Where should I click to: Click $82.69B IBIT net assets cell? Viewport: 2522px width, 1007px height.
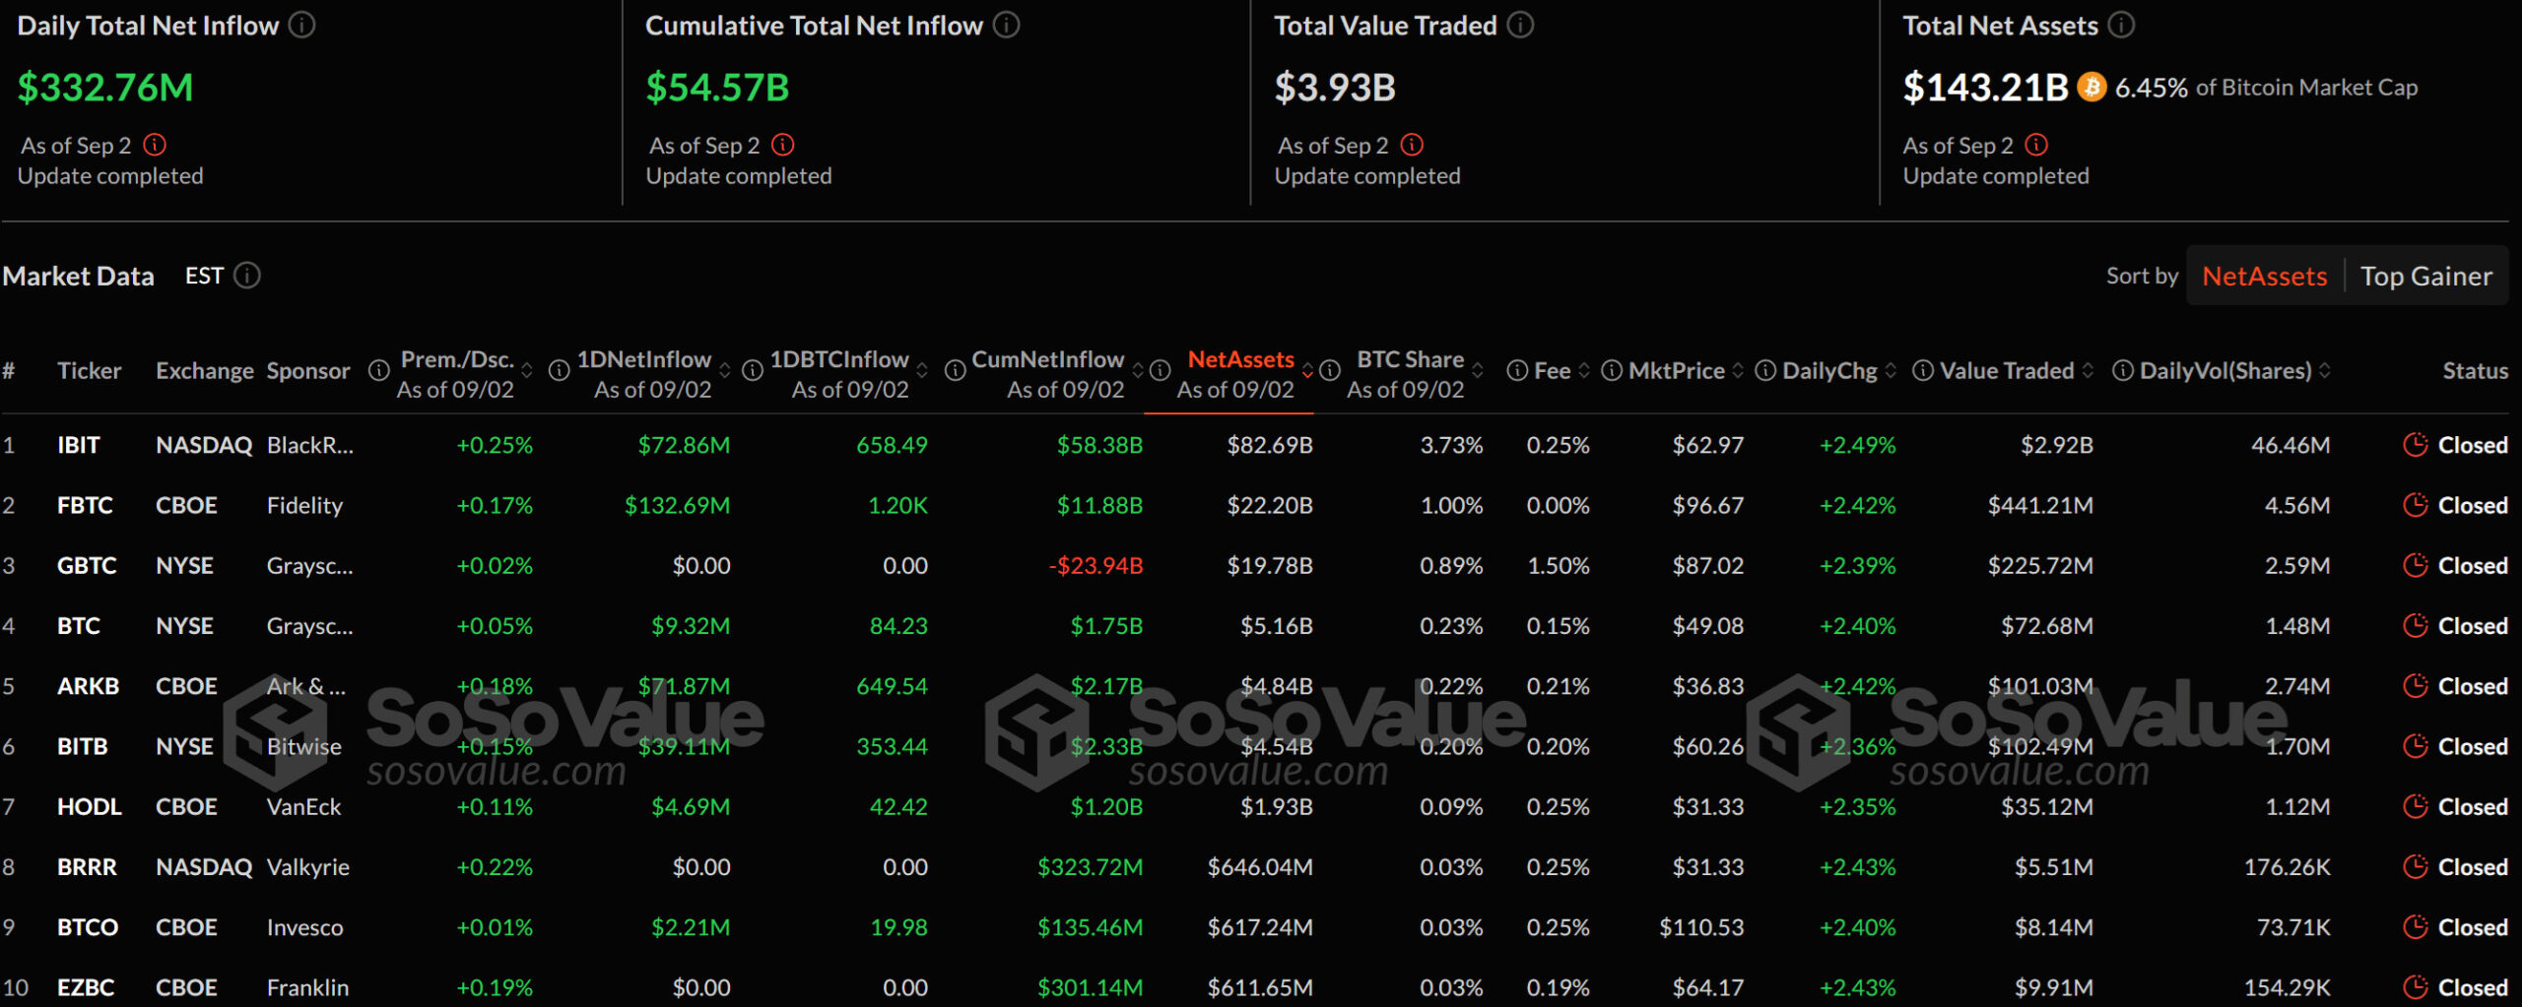point(1270,445)
